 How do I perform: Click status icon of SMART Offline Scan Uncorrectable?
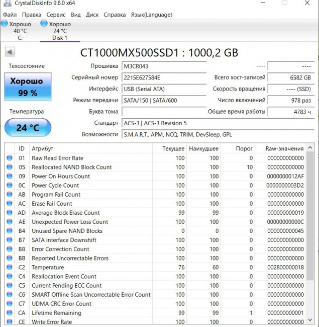click(10, 294)
